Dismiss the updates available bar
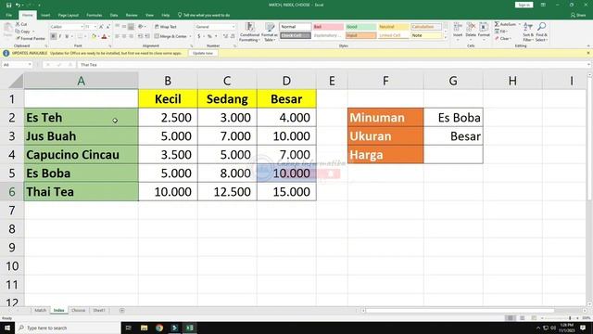The width and height of the screenshot is (593, 334). coord(588,53)
